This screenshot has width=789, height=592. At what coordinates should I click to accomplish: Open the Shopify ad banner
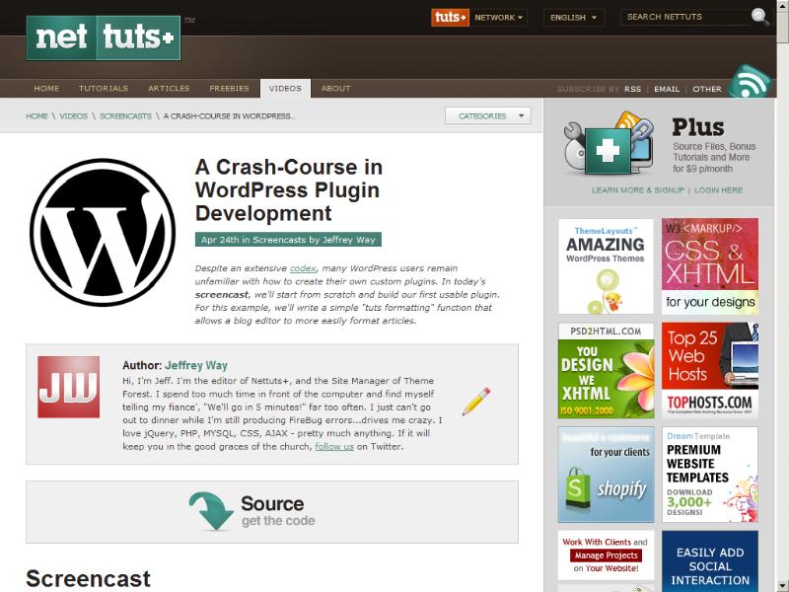606,475
